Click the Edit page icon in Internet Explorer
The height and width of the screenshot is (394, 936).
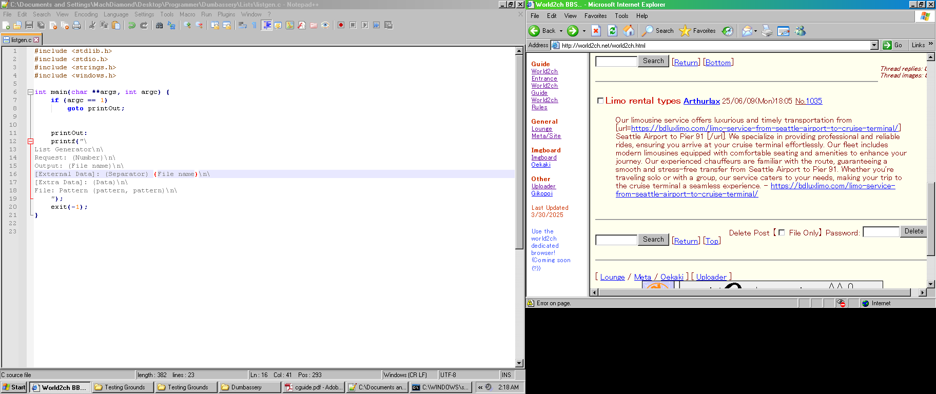(x=784, y=31)
